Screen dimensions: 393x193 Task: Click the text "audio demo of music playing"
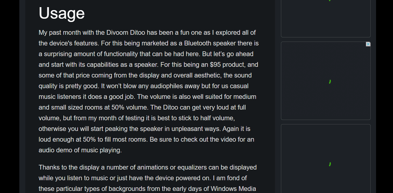click(80, 150)
